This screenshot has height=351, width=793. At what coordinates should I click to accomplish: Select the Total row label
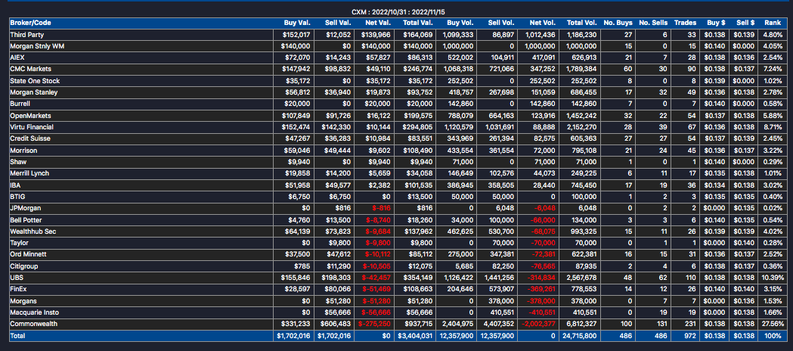coord(17,335)
